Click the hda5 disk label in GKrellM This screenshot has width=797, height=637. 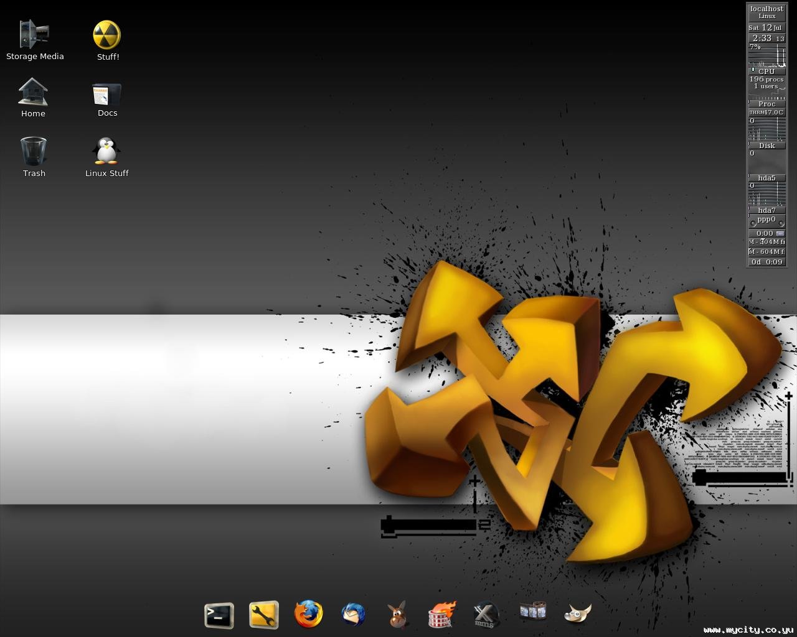click(766, 178)
